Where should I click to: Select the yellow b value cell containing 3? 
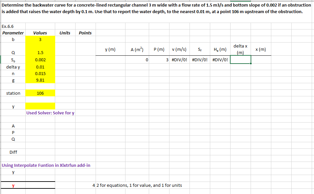click(40, 39)
